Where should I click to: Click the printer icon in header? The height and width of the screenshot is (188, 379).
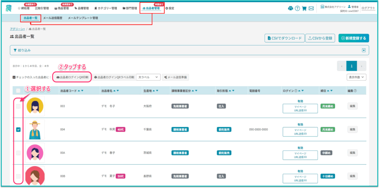tap(290, 9)
